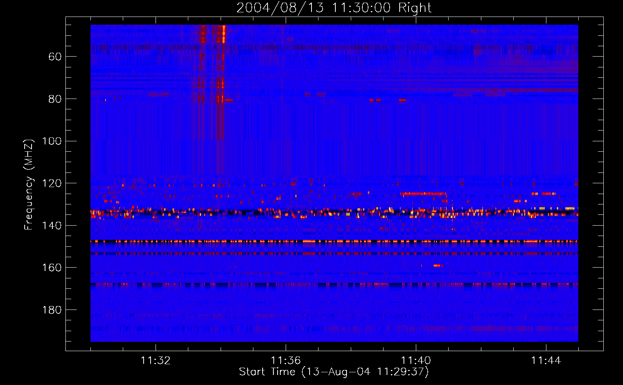Click the 100 frequency tick label
This screenshot has width=623, height=385.
(x=52, y=141)
